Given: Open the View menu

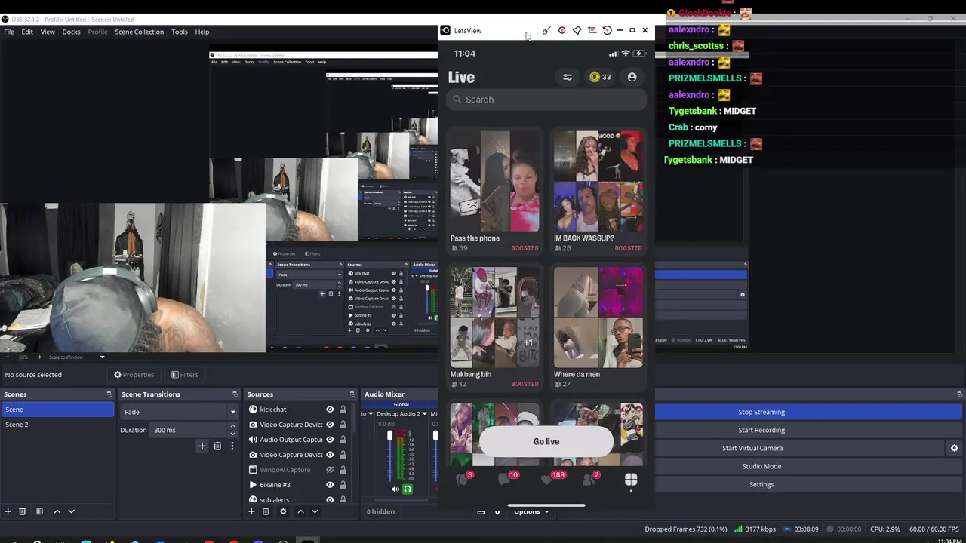Looking at the screenshot, I should click(48, 32).
